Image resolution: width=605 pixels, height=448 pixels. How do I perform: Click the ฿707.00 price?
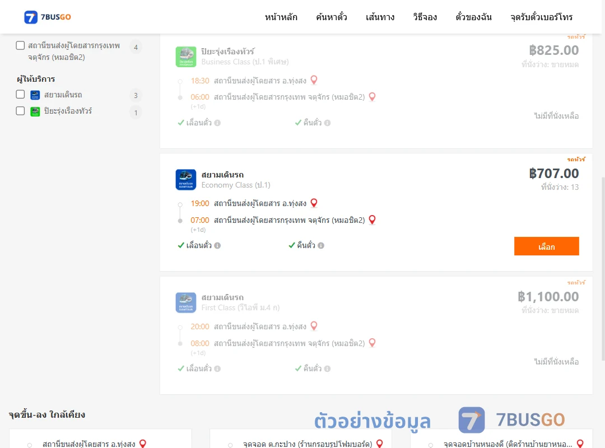pos(553,174)
